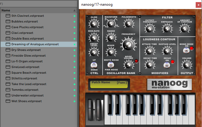
Task: Click the Name column sort arrow
Action: (x=74, y=10)
